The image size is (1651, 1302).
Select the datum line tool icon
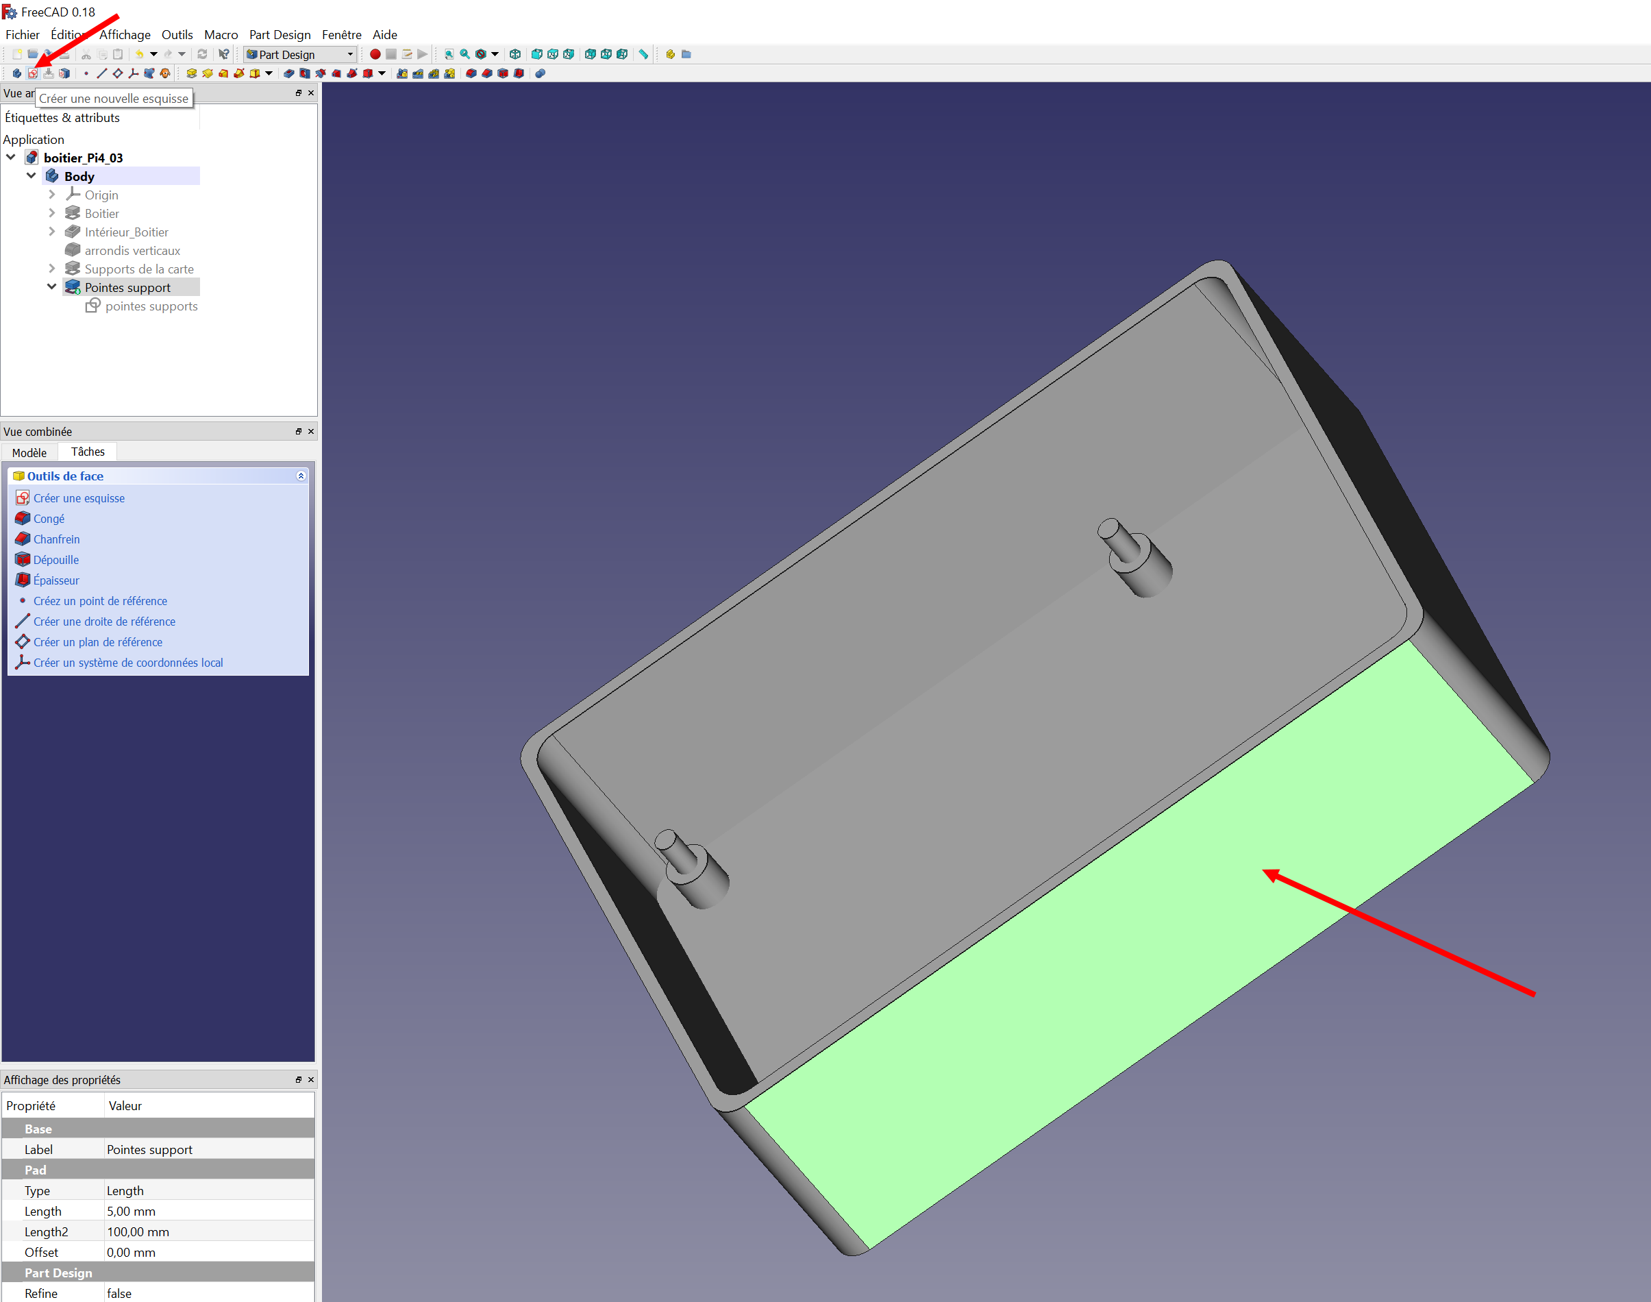[x=102, y=73]
